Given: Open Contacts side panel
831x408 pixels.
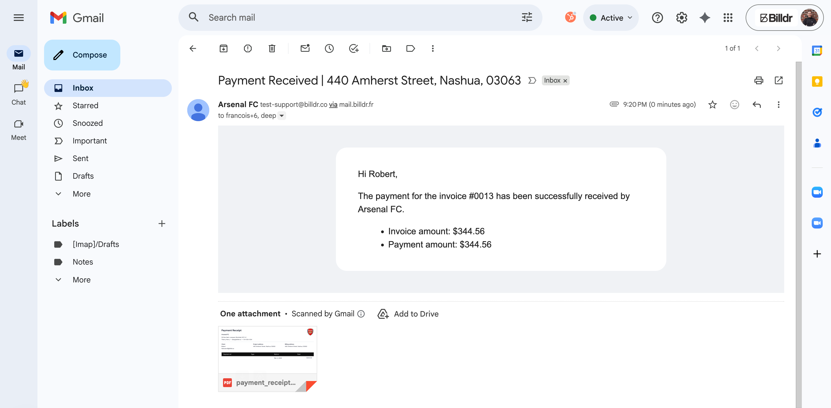Looking at the screenshot, I should pos(817,143).
